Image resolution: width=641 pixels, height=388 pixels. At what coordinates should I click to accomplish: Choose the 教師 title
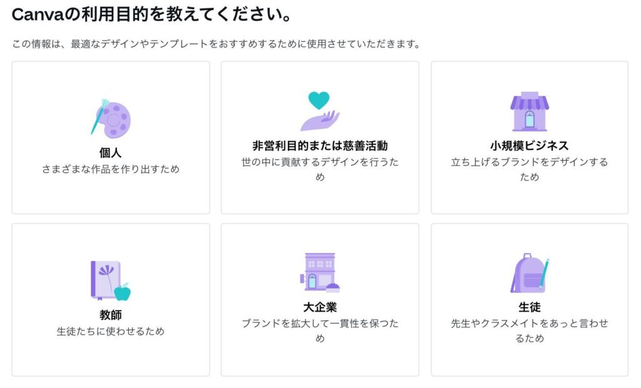110,314
